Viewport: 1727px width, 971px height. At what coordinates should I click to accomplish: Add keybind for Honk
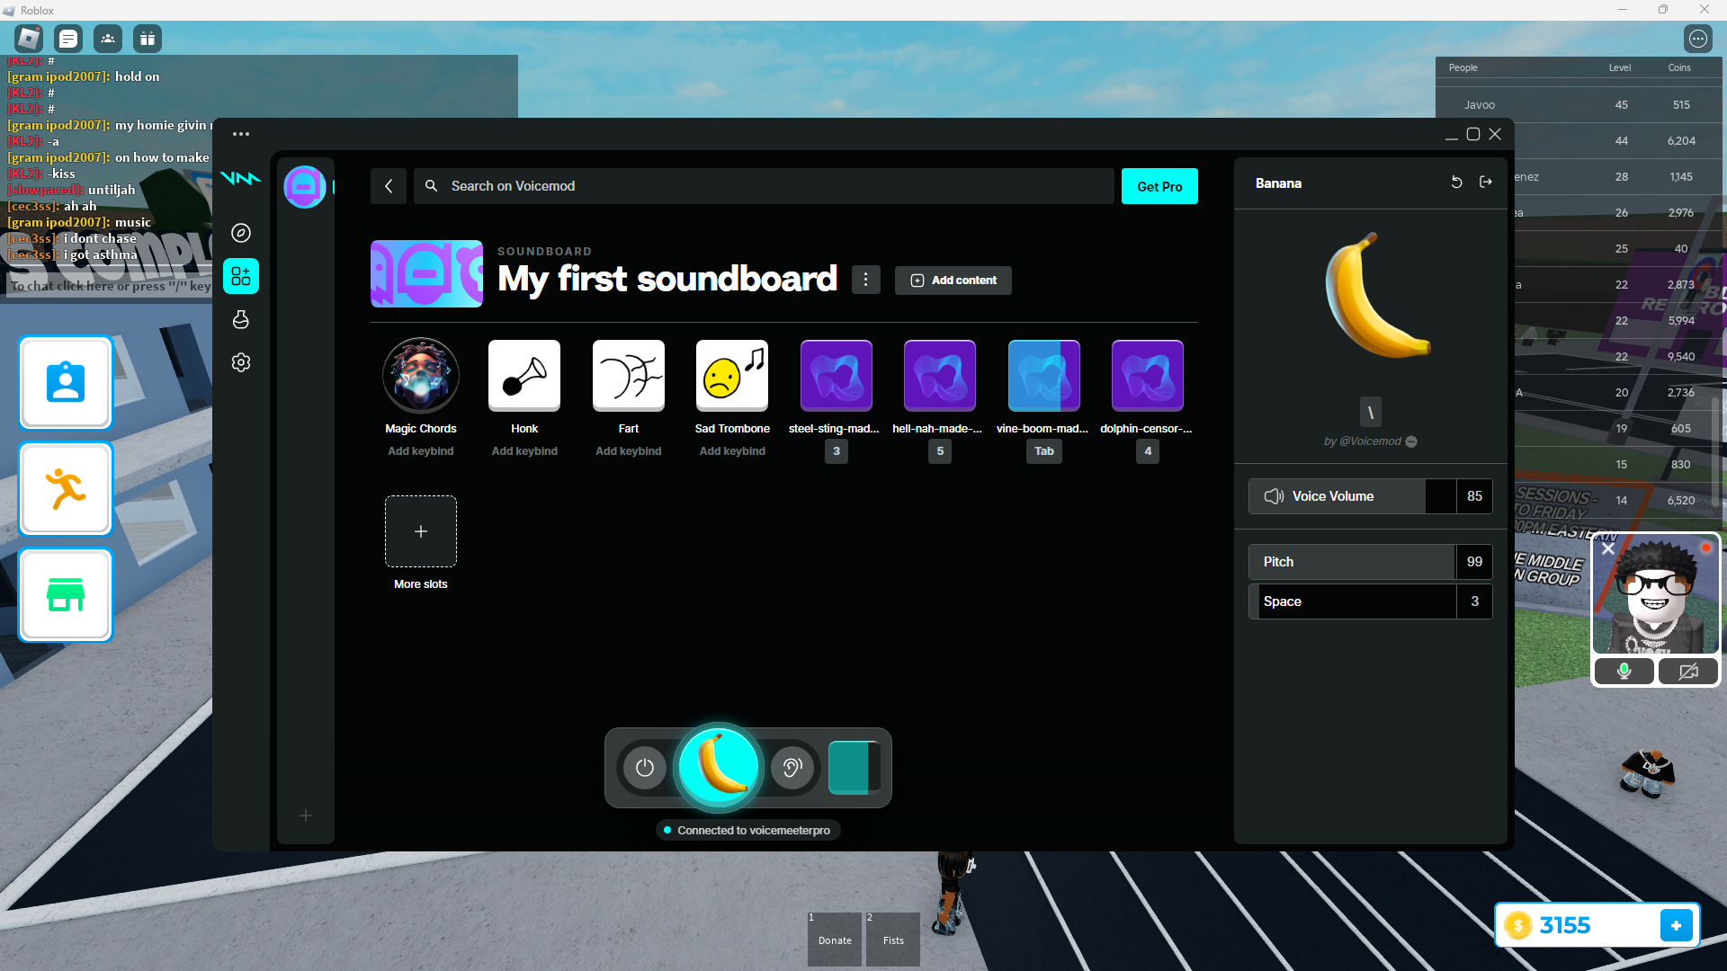pyautogui.click(x=524, y=451)
